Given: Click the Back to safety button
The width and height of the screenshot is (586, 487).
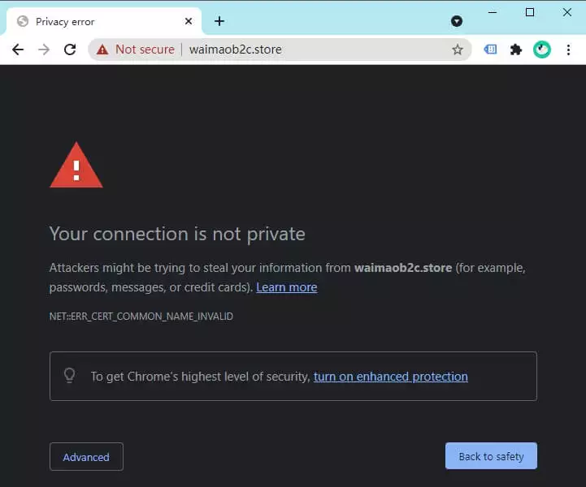Looking at the screenshot, I should (x=491, y=456).
